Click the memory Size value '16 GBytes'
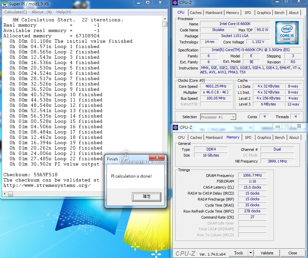The width and height of the screenshot is (308, 258). point(211,155)
